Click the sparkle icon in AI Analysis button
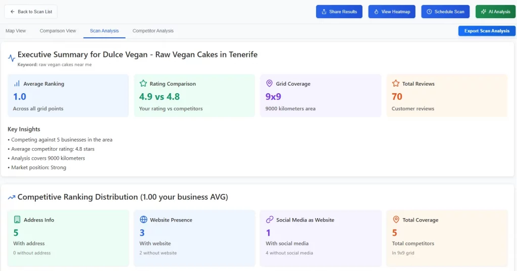This screenshot has height=271, width=517. (483, 12)
